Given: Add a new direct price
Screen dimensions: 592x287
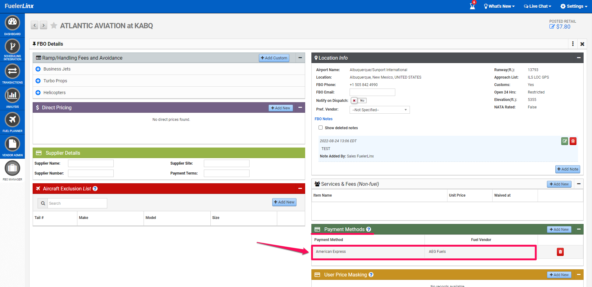Looking at the screenshot, I should pos(281,108).
